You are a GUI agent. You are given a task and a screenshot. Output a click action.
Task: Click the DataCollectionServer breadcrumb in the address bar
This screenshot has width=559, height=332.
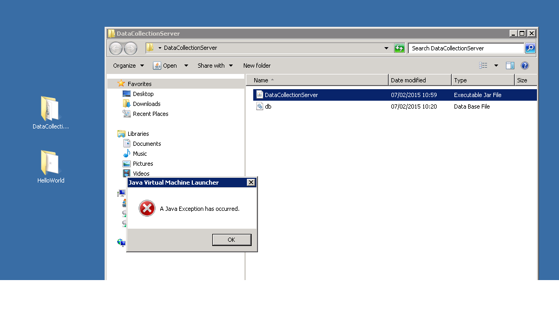(190, 48)
